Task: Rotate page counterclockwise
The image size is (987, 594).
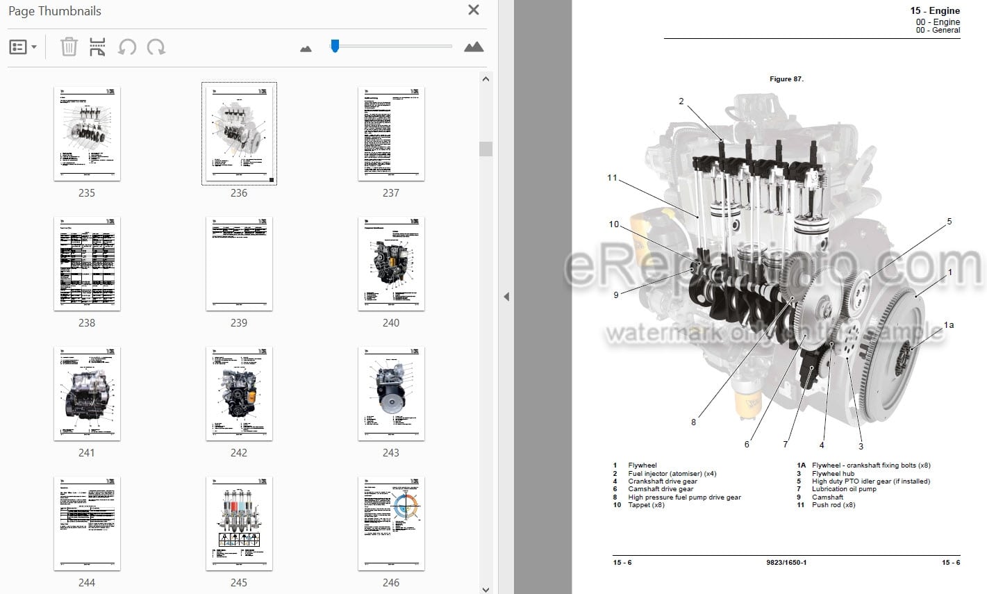Action: 127,47
